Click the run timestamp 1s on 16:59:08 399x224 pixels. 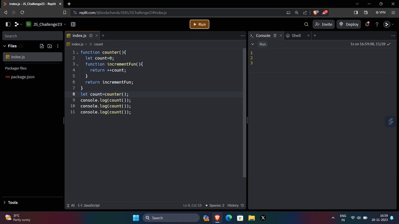click(x=368, y=44)
